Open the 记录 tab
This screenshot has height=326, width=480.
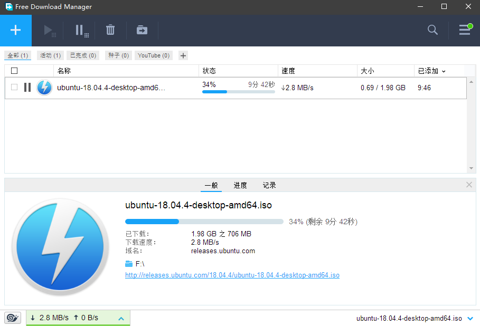269,185
